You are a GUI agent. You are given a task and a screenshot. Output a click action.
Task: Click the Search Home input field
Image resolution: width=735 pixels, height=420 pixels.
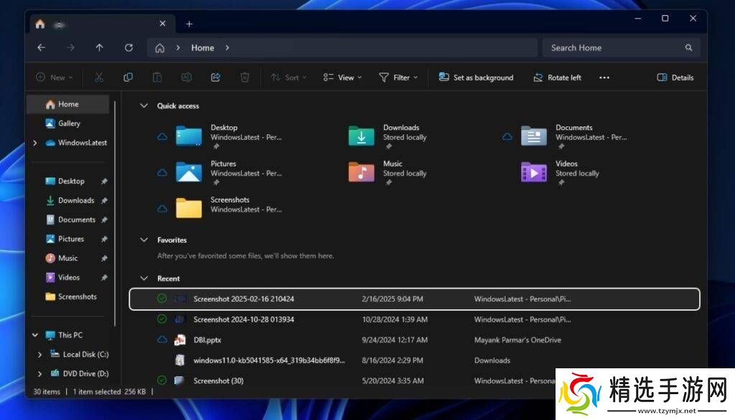(x=614, y=48)
